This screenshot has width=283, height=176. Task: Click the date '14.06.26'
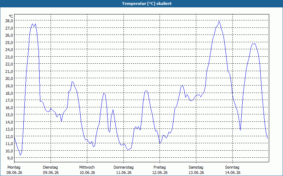[x=233, y=172]
